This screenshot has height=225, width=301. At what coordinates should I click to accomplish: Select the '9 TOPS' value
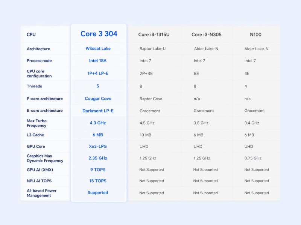point(98,170)
